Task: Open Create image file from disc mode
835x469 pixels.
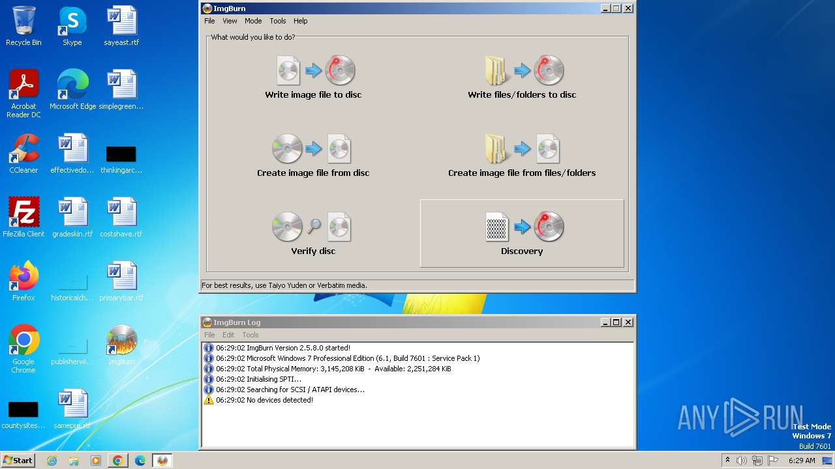Action: point(313,155)
